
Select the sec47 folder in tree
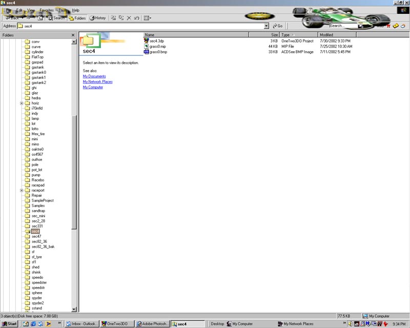tap(36, 236)
